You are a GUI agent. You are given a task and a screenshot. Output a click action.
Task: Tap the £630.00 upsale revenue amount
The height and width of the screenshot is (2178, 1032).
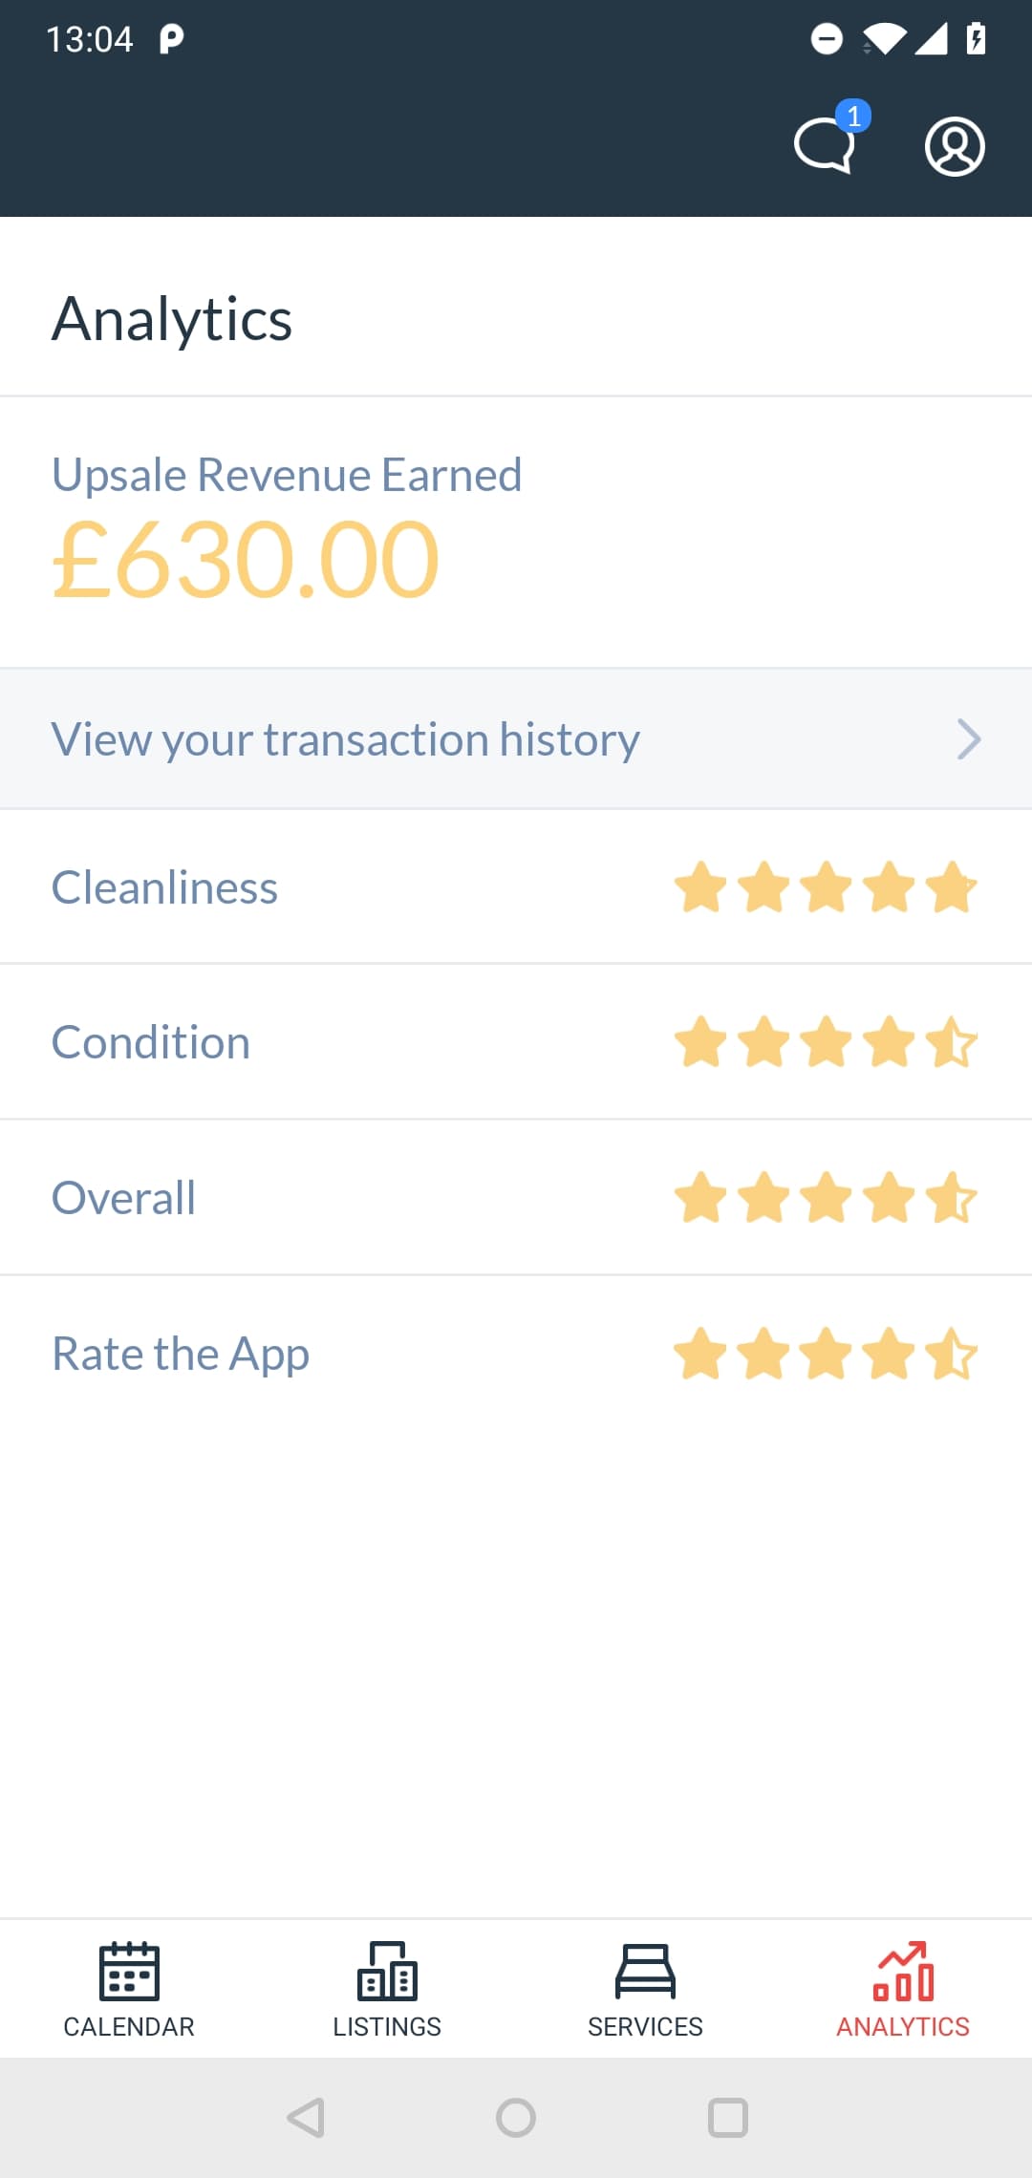(246, 560)
